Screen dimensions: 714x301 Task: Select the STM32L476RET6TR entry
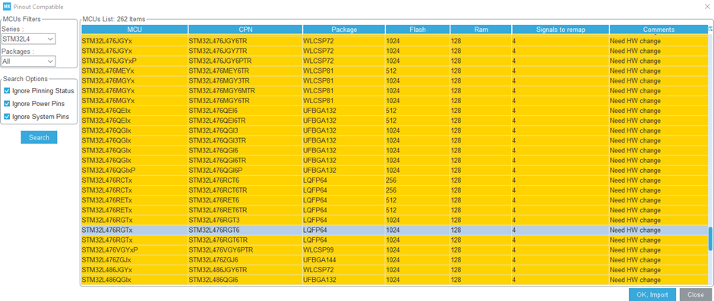click(x=395, y=210)
